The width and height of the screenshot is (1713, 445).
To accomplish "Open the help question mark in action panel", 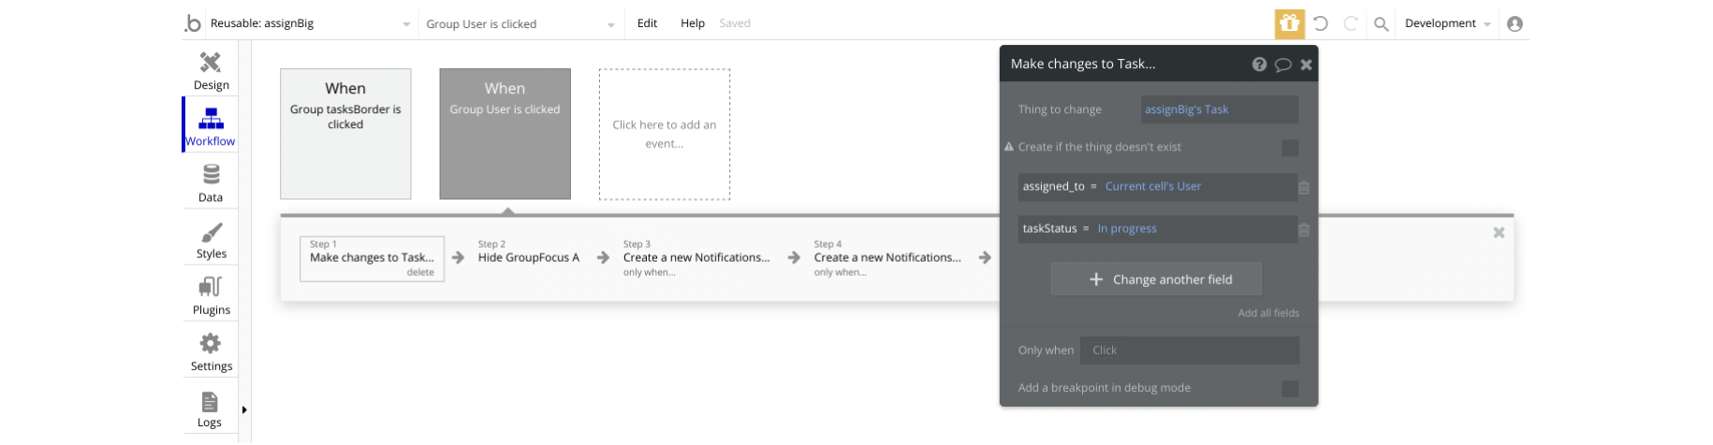I will 1259,65.
